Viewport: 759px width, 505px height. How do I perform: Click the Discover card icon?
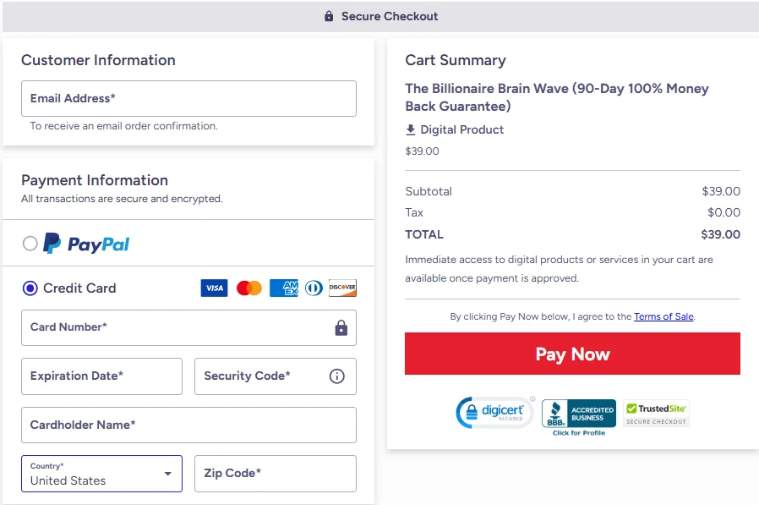342,288
